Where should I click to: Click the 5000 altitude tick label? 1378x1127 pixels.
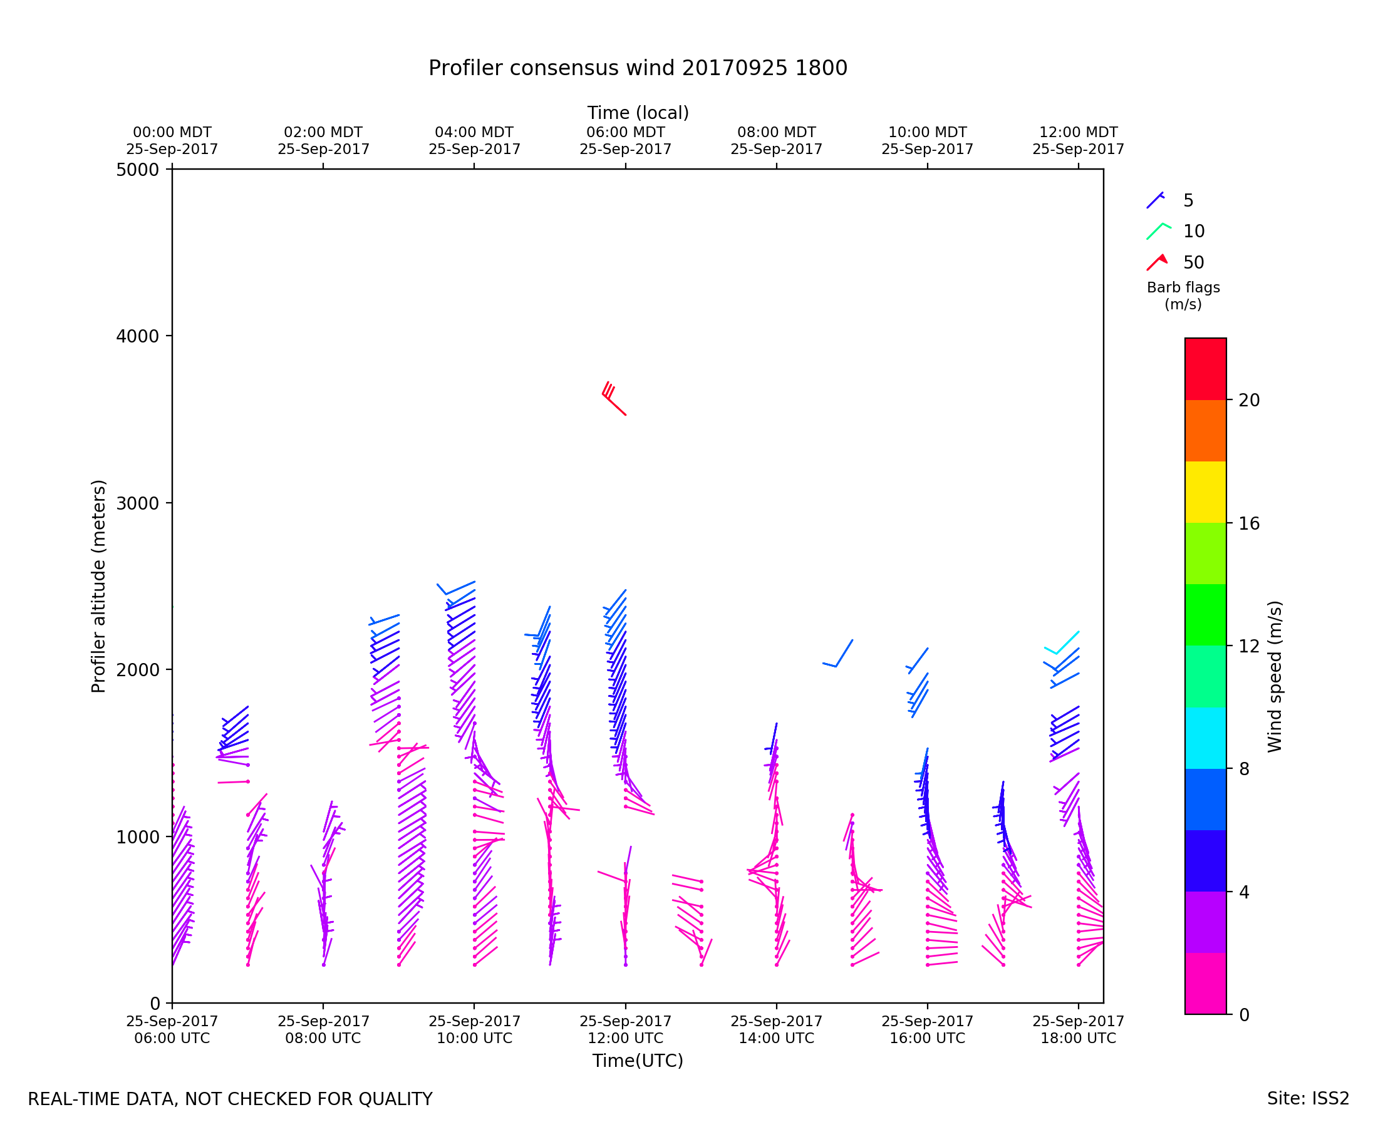137,170
